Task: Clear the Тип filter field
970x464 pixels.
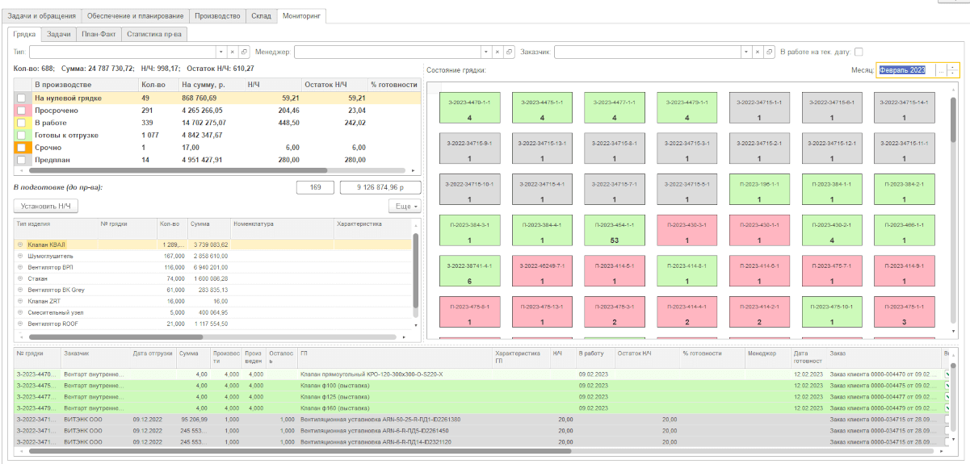Action: [233, 52]
